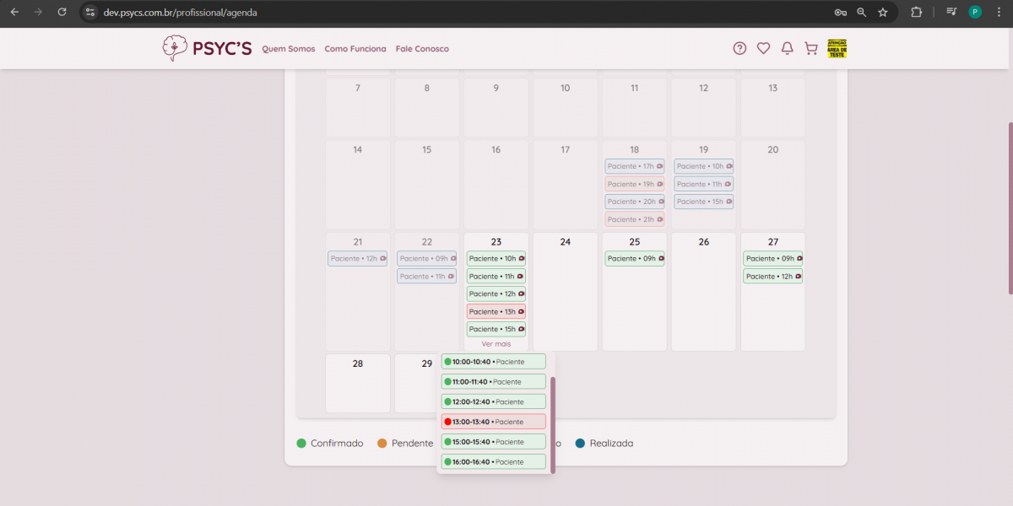Click the browser address bar URL

tap(181, 13)
